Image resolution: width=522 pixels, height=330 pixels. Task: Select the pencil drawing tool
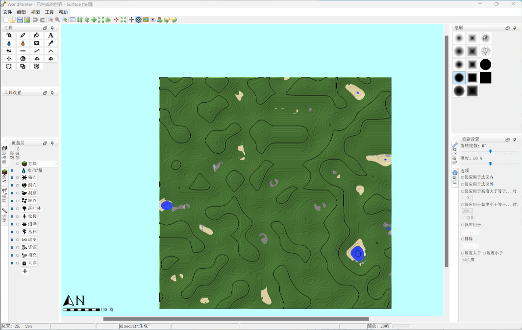(x=23, y=35)
